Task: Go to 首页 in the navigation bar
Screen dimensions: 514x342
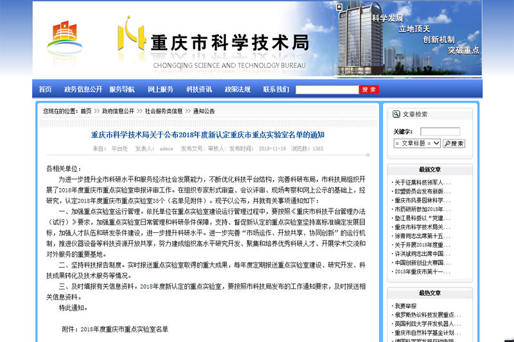Action: (x=45, y=89)
